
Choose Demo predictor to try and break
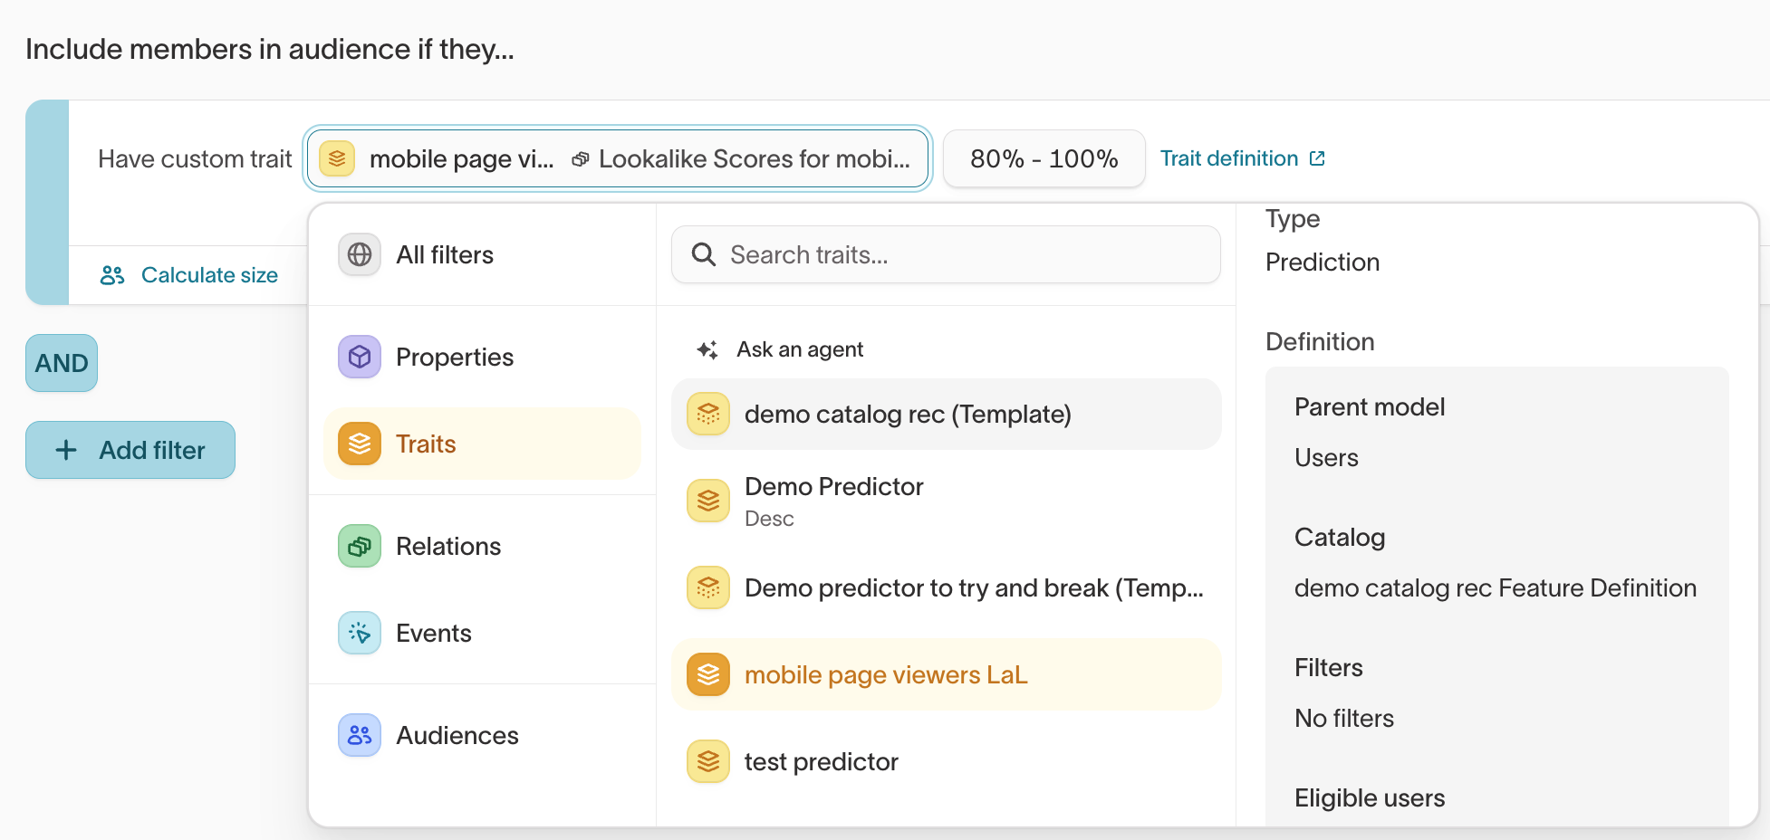[x=946, y=587]
